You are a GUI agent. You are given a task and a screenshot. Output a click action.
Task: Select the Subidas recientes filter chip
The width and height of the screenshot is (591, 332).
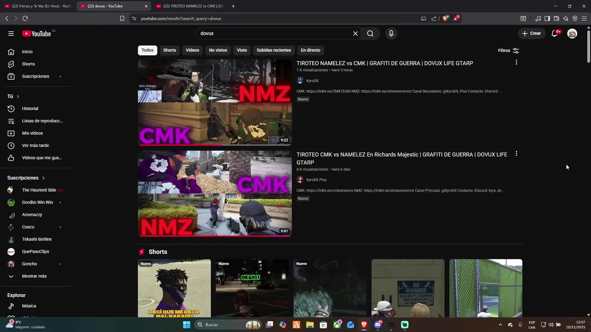[x=274, y=50]
